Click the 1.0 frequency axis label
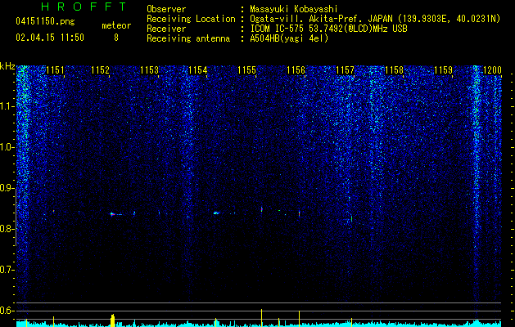Viewport: 515px width, 327px height. 7,147
